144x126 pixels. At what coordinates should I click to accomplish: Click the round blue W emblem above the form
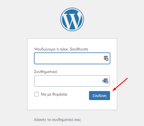click(72, 19)
